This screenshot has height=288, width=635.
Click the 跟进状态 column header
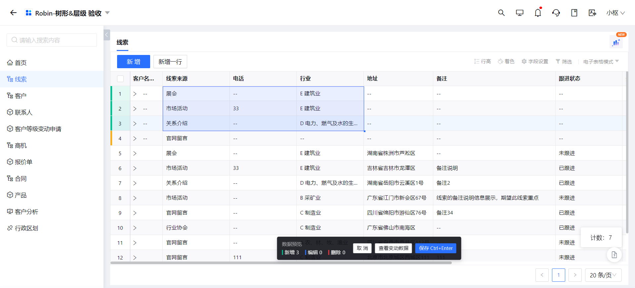click(x=589, y=79)
